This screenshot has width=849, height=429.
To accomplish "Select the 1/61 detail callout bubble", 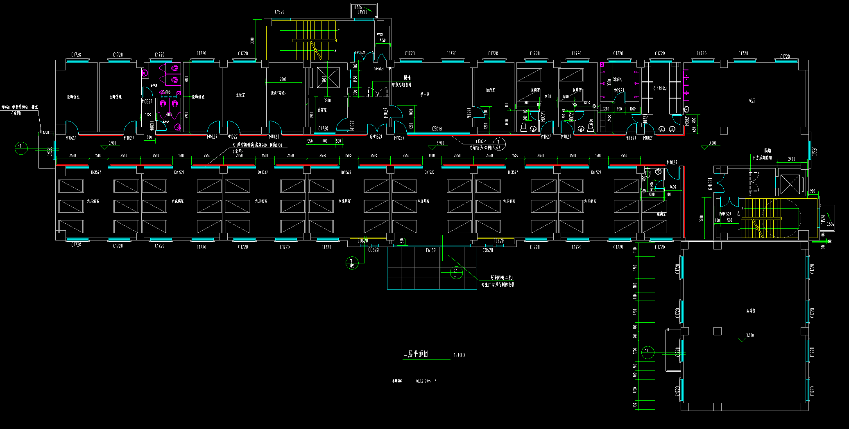I will point(498,144).
